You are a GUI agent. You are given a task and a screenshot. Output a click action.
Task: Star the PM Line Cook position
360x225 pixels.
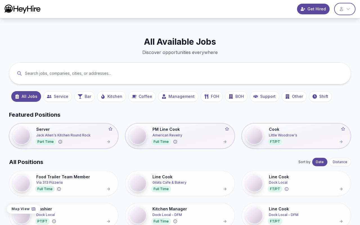(227, 129)
